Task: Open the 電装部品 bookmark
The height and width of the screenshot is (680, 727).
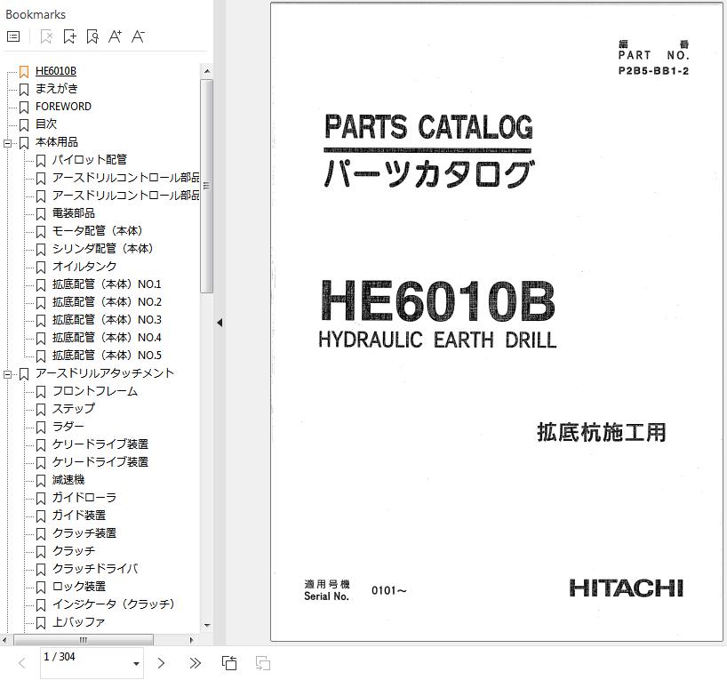Action: 73,213
